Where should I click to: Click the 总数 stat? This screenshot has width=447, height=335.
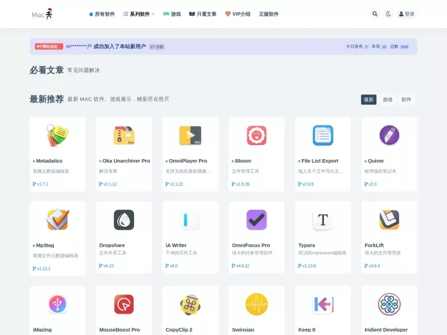click(x=400, y=46)
